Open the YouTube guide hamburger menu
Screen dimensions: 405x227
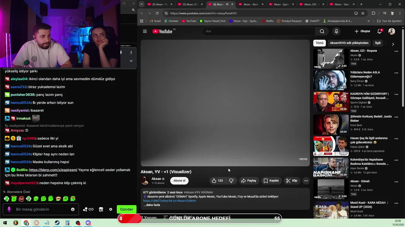(145, 31)
